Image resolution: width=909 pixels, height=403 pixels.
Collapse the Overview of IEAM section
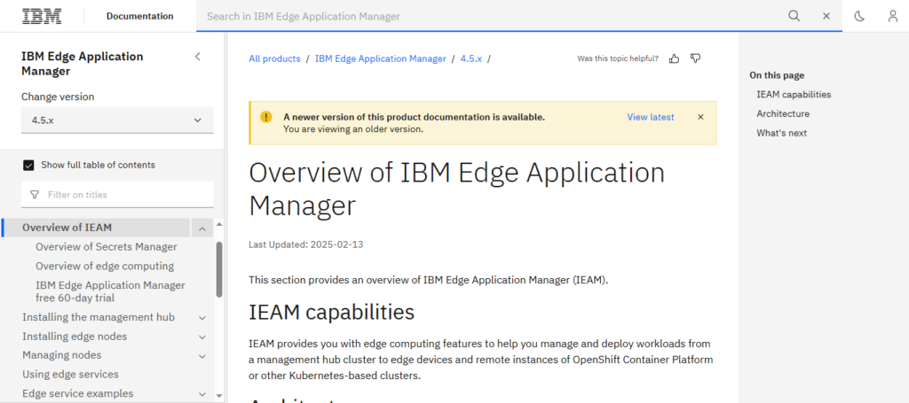tap(202, 229)
